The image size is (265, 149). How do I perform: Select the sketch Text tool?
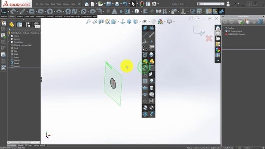coord(115,11)
